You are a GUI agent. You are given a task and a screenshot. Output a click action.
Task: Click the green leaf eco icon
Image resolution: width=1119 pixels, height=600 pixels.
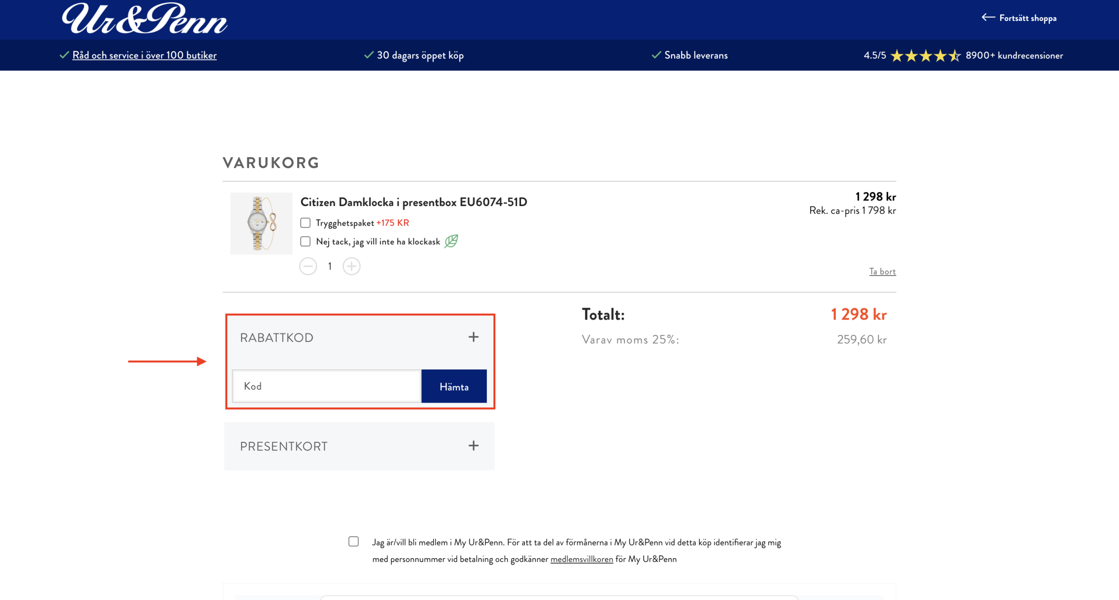[451, 241]
